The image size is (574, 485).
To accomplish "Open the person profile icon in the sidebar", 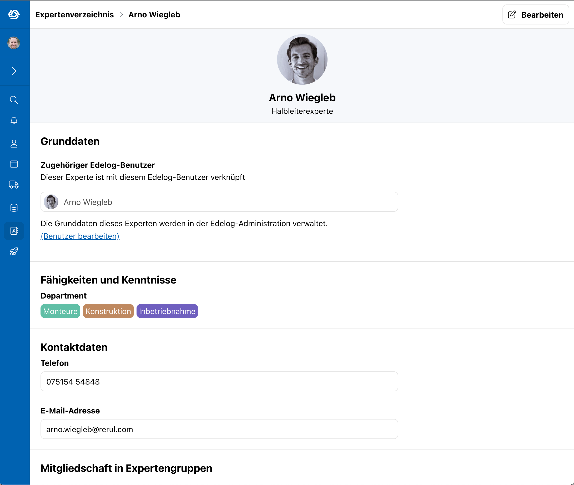I will coord(14,144).
